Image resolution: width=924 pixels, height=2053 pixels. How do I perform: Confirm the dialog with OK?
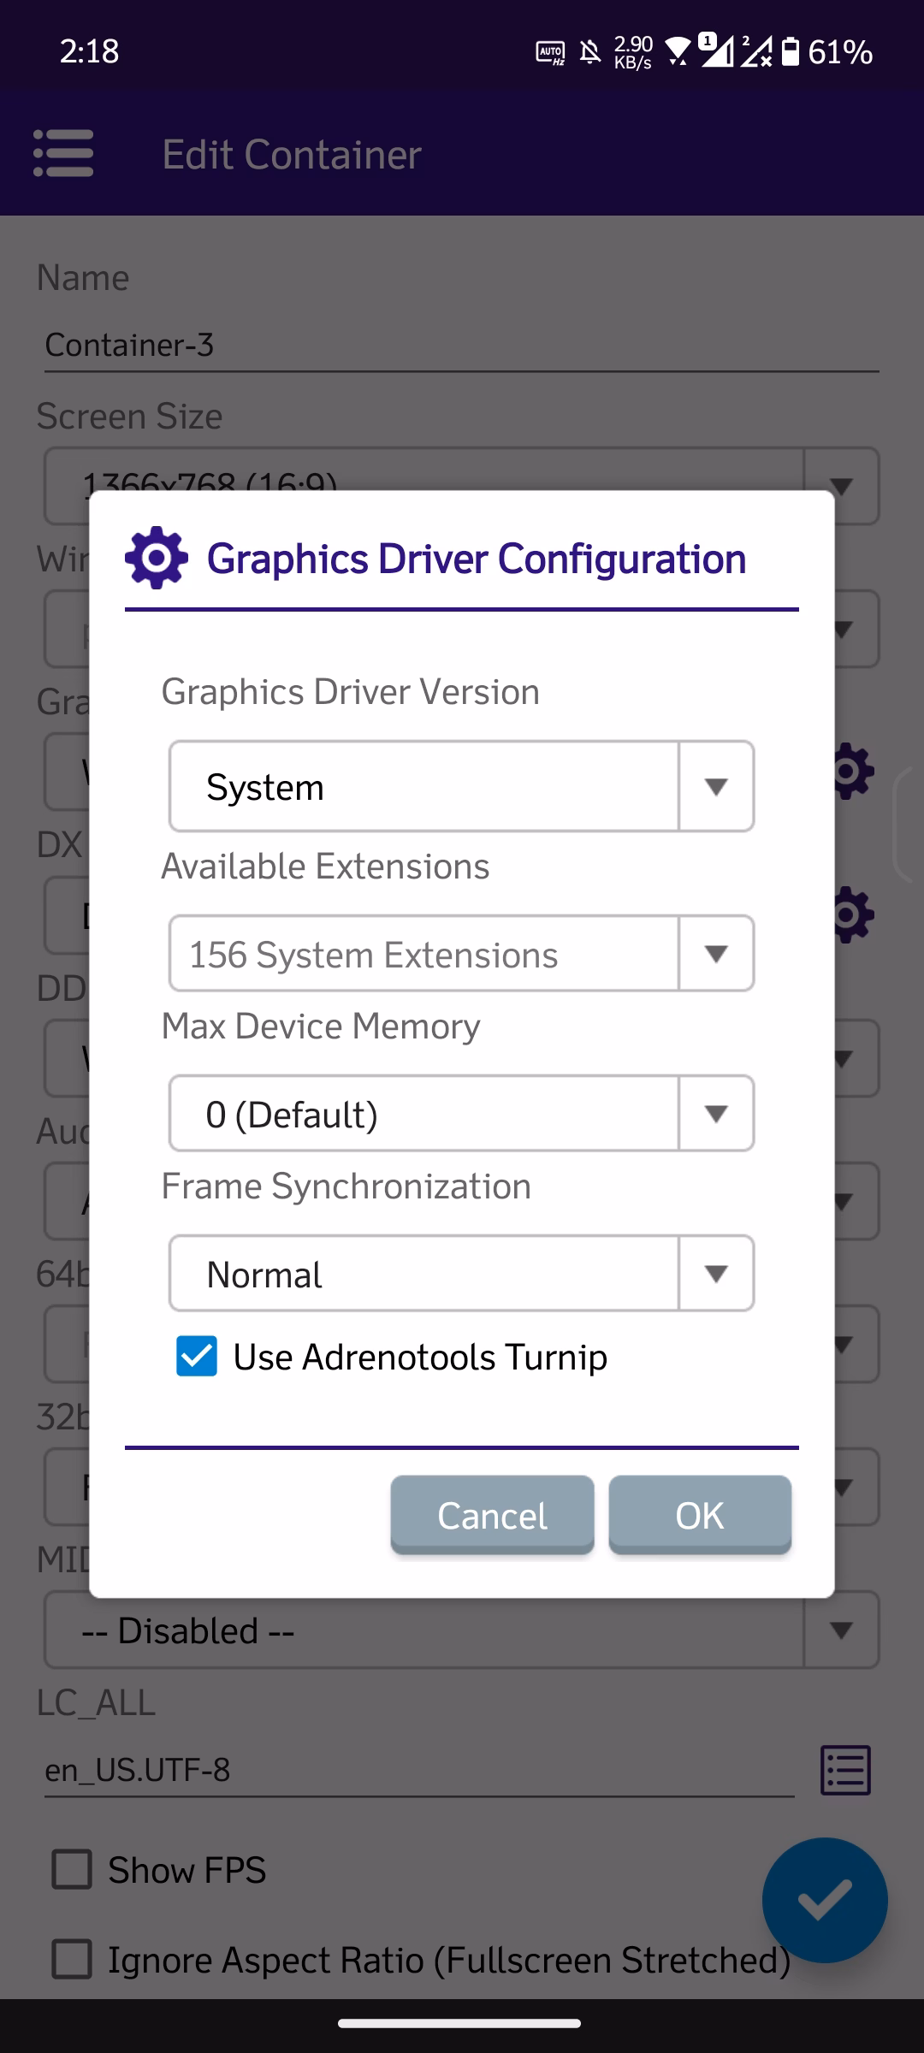tap(699, 1515)
